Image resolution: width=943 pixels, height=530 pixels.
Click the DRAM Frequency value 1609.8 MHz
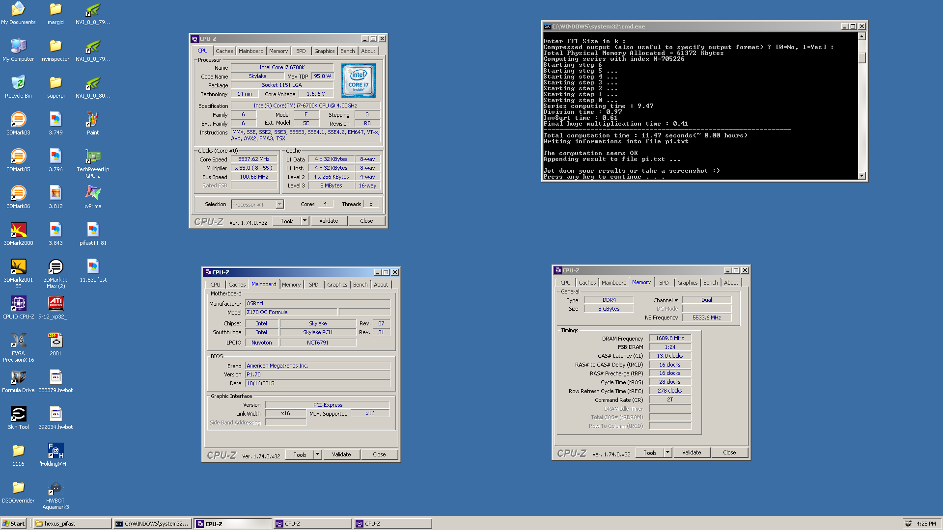click(x=670, y=338)
